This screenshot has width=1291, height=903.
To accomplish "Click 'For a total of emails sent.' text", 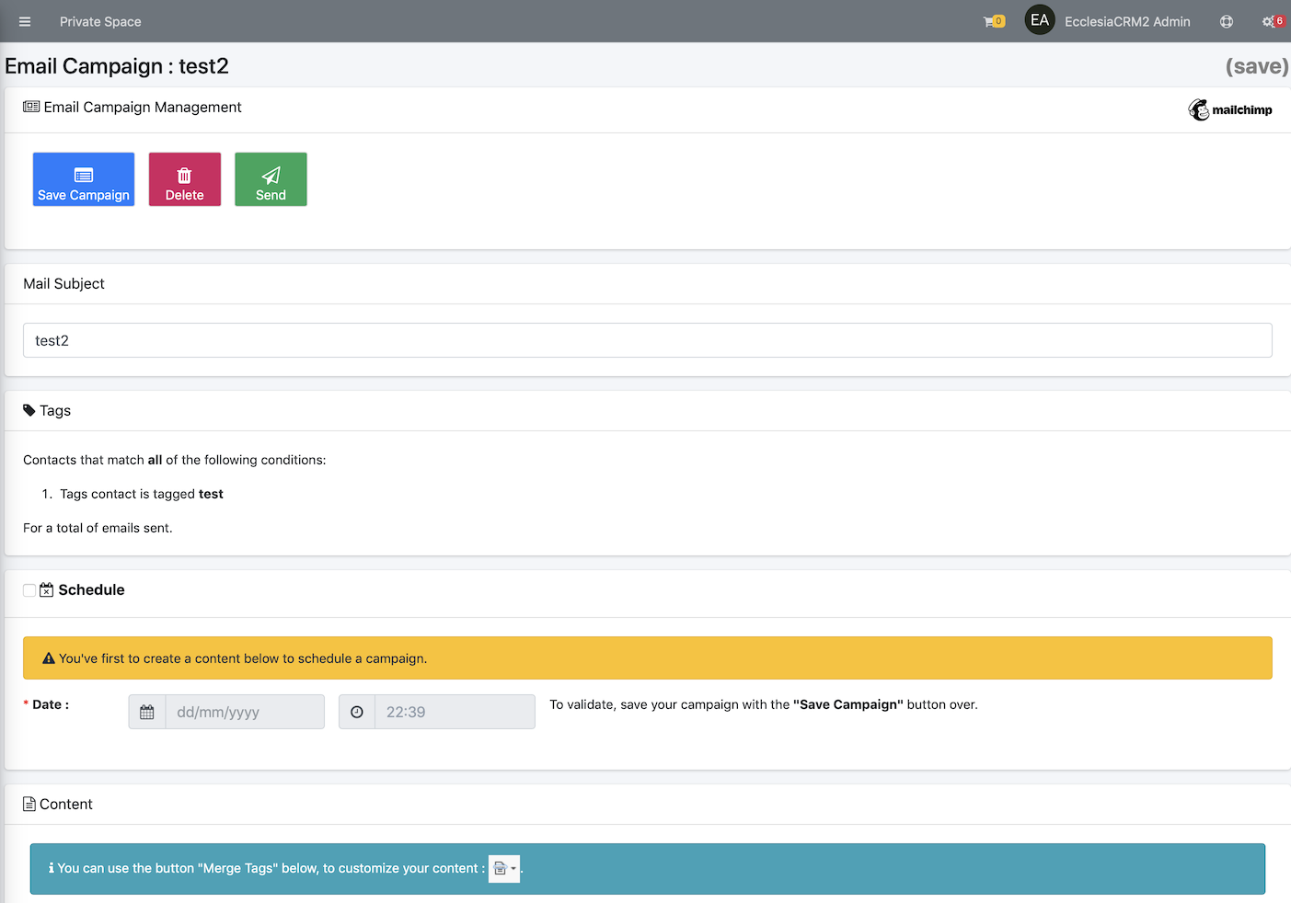I will 98,528.
